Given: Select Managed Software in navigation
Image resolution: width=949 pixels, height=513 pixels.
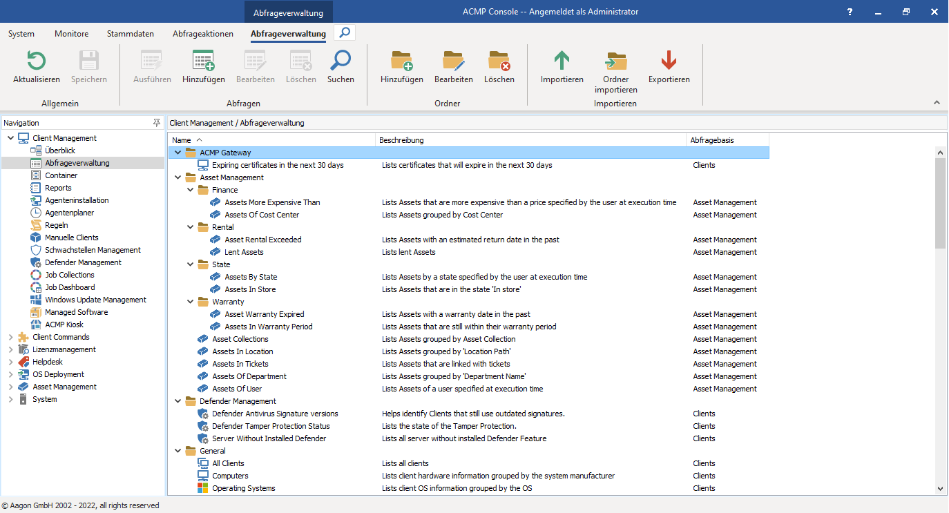Looking at the screenshot, I should point(76,312).
